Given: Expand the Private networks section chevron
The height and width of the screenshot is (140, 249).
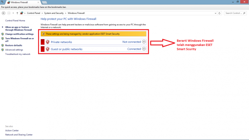Looking at the screenshot, I should click(x=144, y=42).
